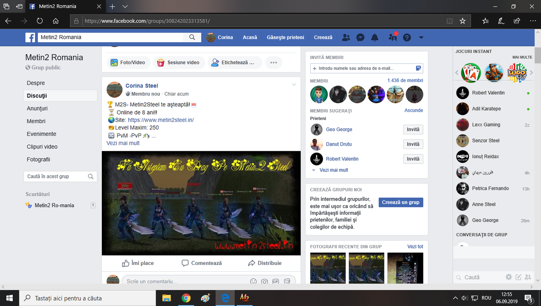Open Fotografii in the group sidebar
This screenshot has height=306, width=541.
[x=38, y=159]
